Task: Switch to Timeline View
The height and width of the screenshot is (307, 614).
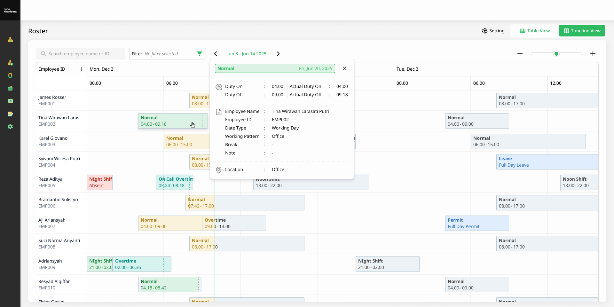Action: pos(582,31)
